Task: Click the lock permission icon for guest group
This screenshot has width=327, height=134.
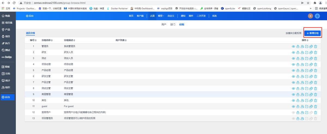Action: click(298, 107)
